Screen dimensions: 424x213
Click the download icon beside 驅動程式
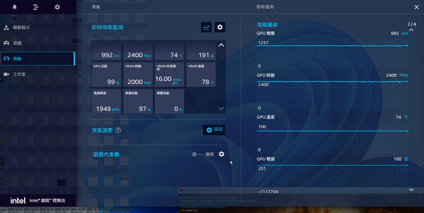point(6,28)
